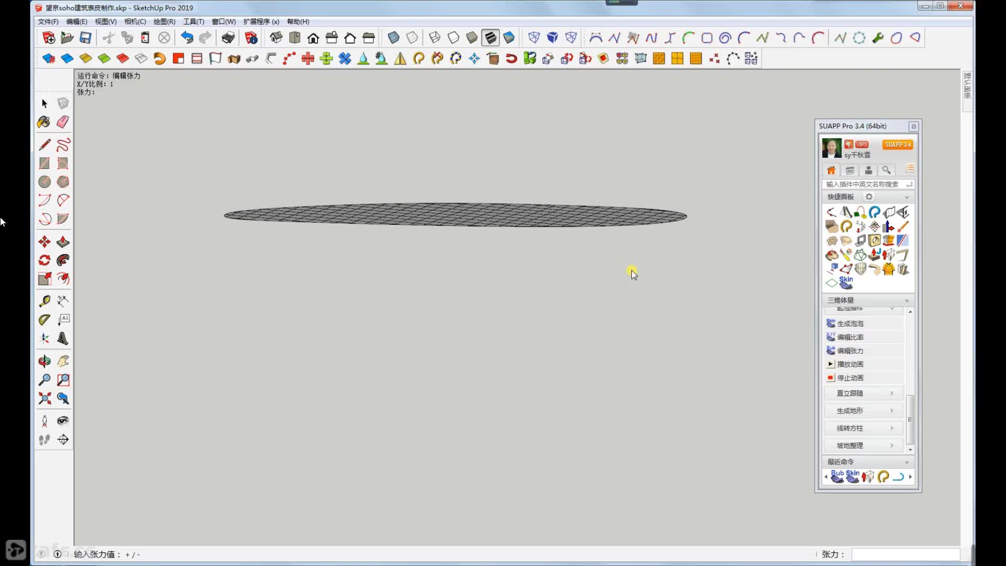This screenshot has height=566, width=1006.
Task: Expand the 坡地整理 submenu
Action: point(864,446)
